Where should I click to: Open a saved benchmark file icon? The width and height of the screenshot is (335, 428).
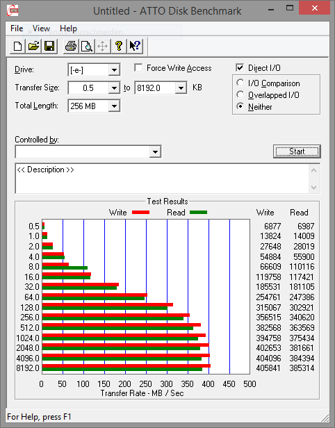pyautogui.click(x=33, y=46)
